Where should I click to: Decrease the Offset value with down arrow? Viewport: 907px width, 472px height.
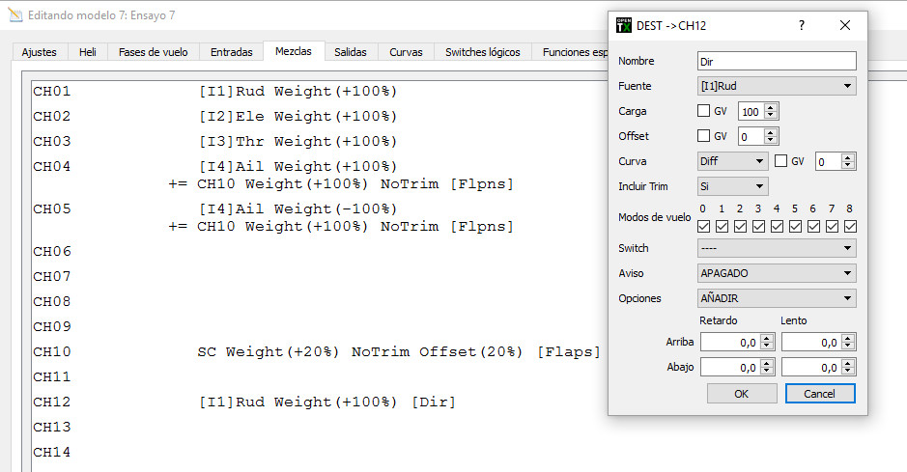tap(772, 140)
